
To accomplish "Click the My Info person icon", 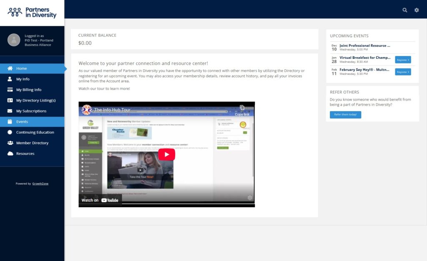I will pos(10,79).
